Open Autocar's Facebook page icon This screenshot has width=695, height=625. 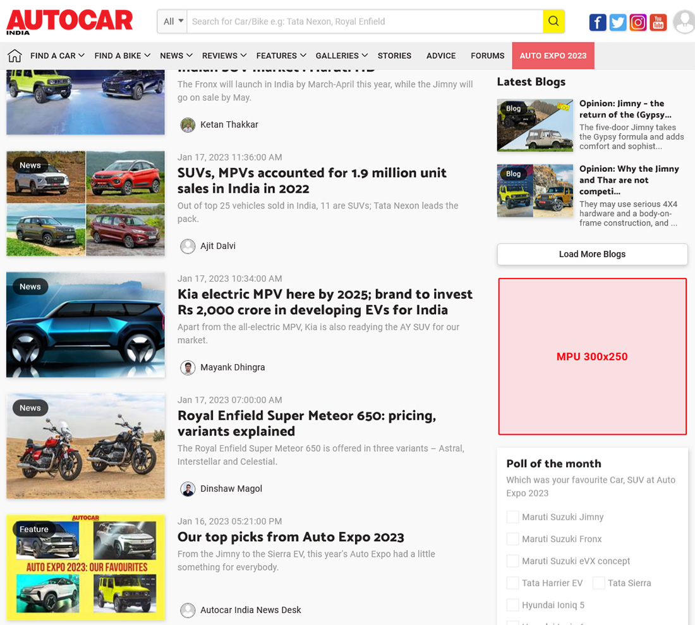tap(598, 22)
